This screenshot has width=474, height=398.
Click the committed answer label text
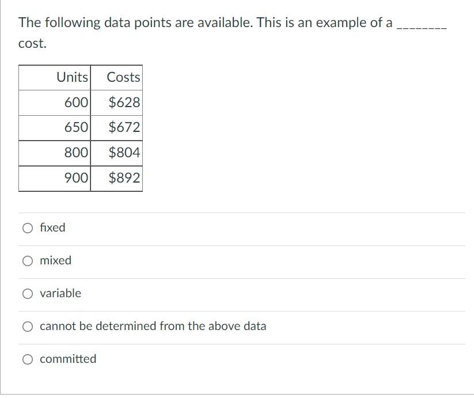click(x=67, y=359)
